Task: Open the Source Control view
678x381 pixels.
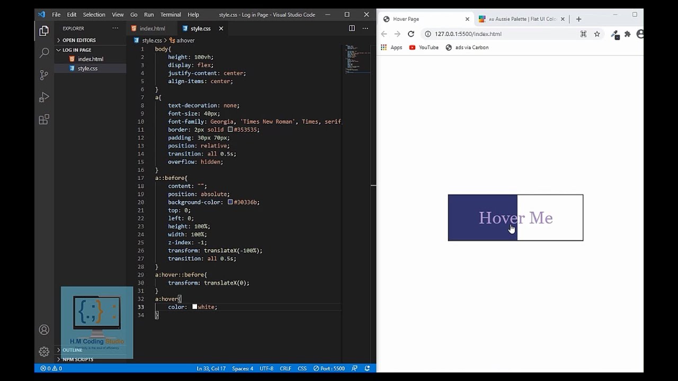Action: point(44,75)
